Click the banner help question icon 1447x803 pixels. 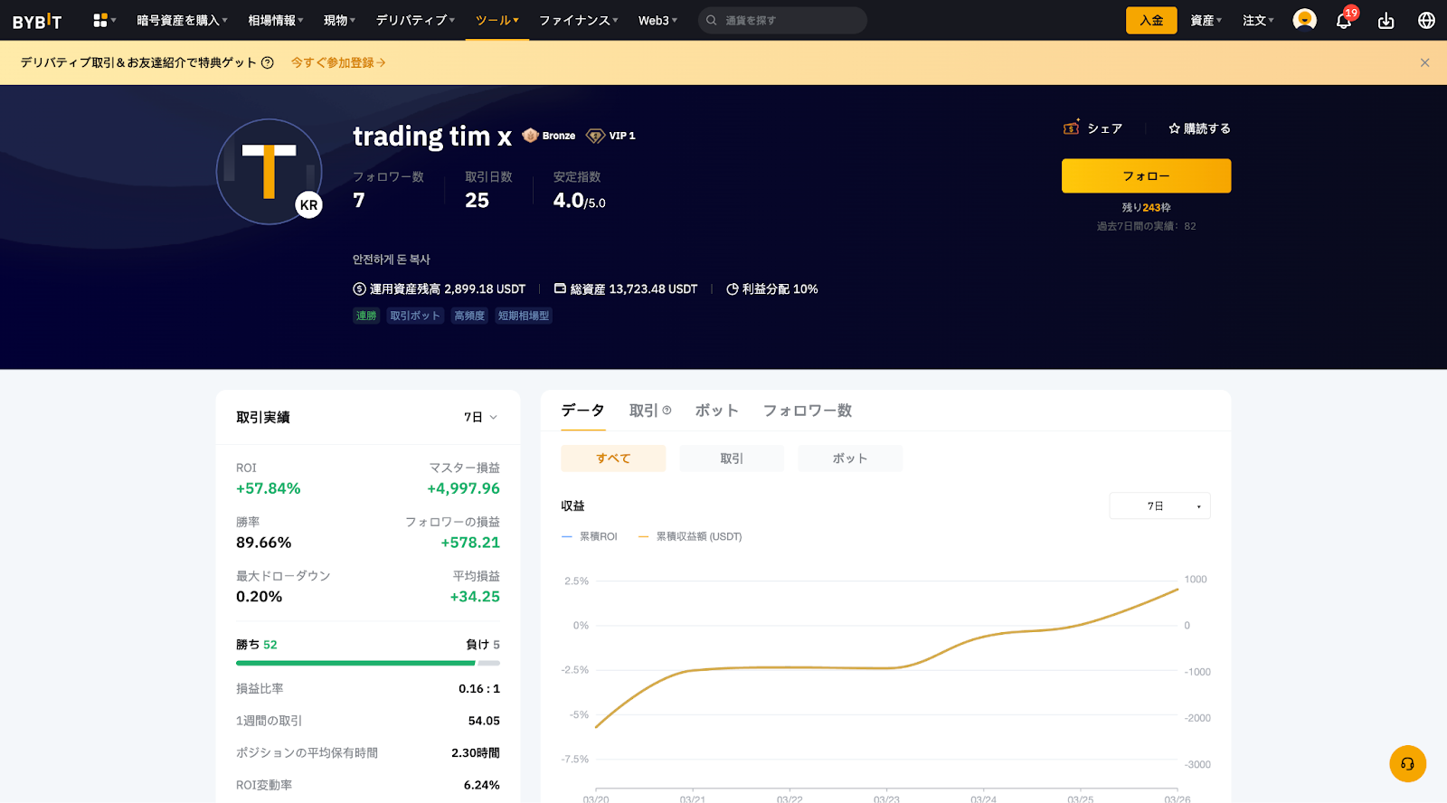[x=267, y=62]
